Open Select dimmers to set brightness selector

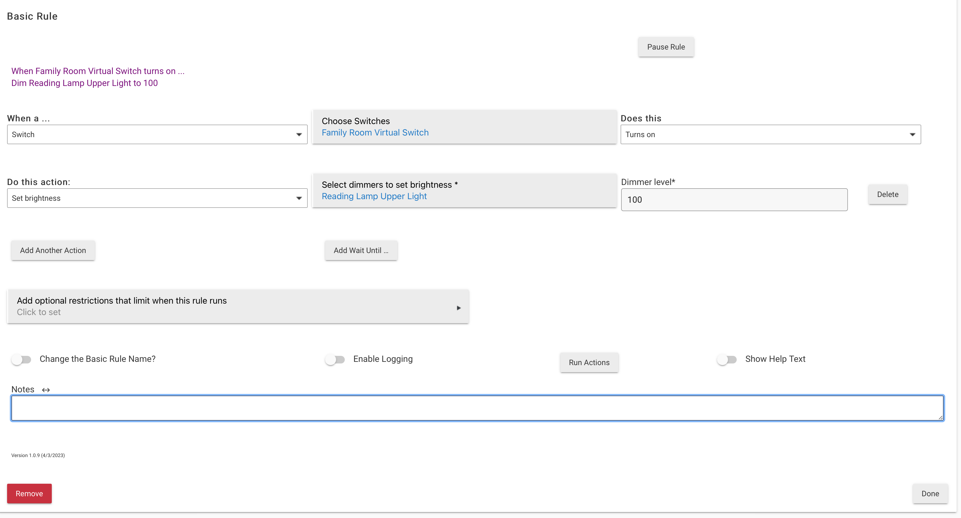tap(464, 190)
